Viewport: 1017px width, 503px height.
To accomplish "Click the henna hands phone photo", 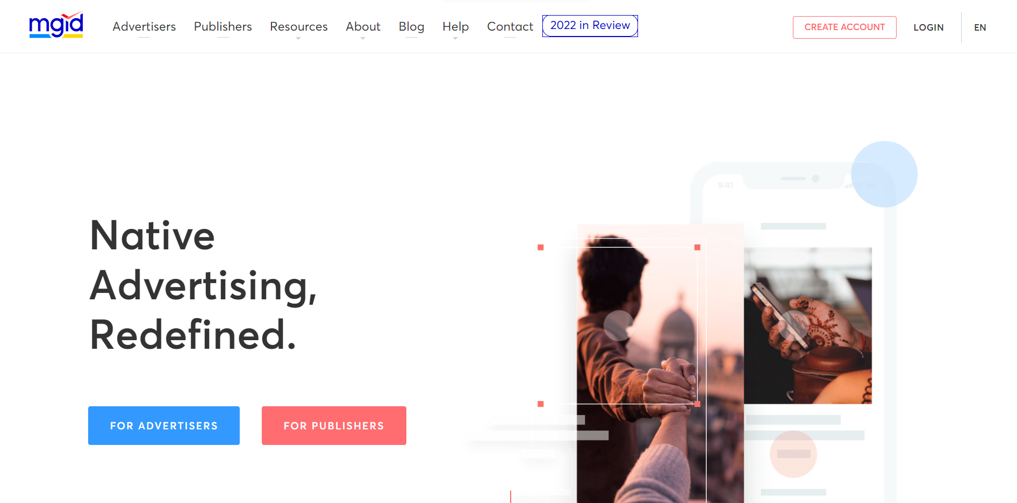I will (808, 326).
